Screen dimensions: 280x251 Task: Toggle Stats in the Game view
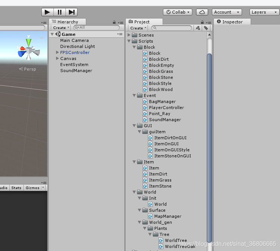click(x=16, y=188)
